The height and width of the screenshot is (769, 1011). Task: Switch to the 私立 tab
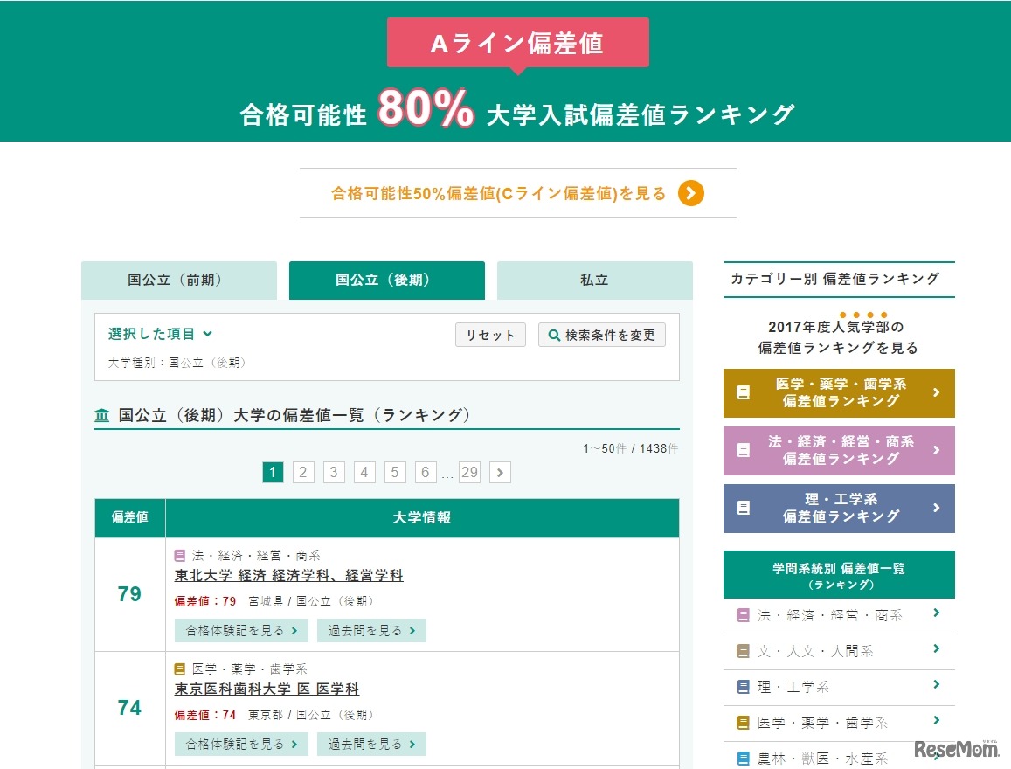point(593,280)
